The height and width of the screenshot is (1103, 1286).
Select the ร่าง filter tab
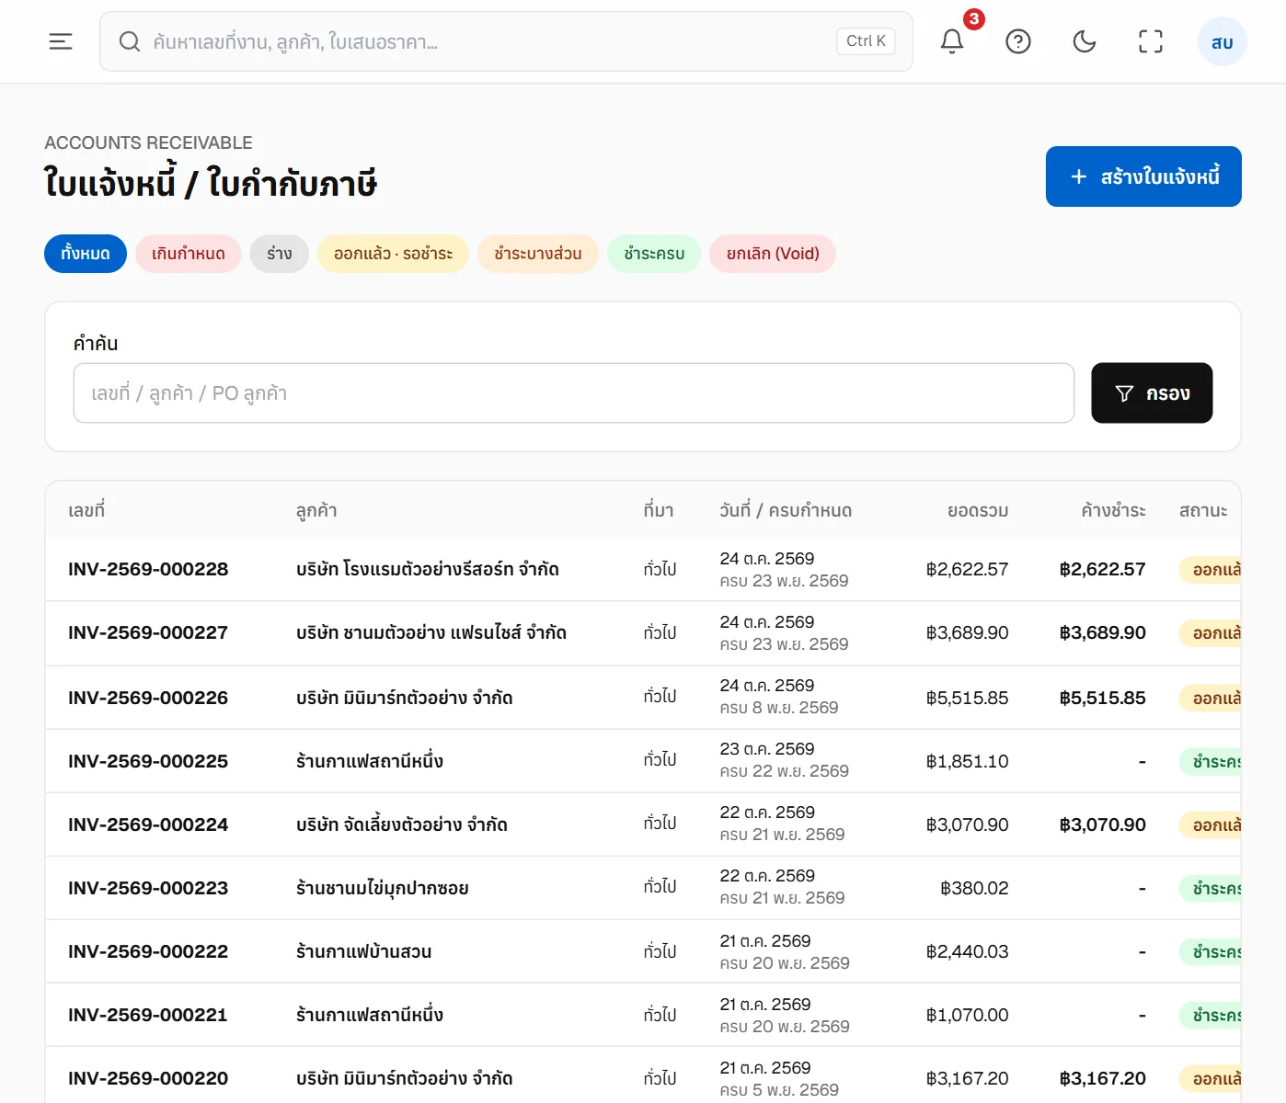[280, 254]
